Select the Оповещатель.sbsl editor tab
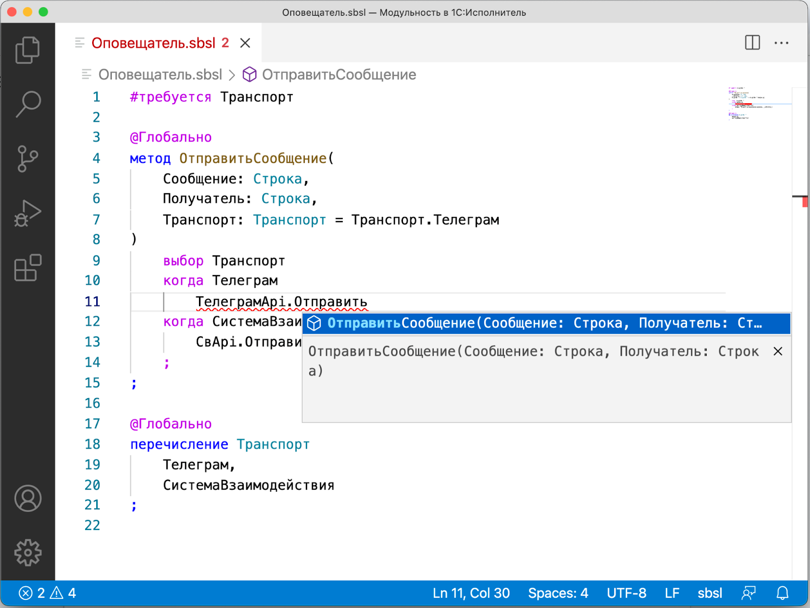The width and height of the screenshot is (810, 608). pyautogui.click(x=159, y=43)
